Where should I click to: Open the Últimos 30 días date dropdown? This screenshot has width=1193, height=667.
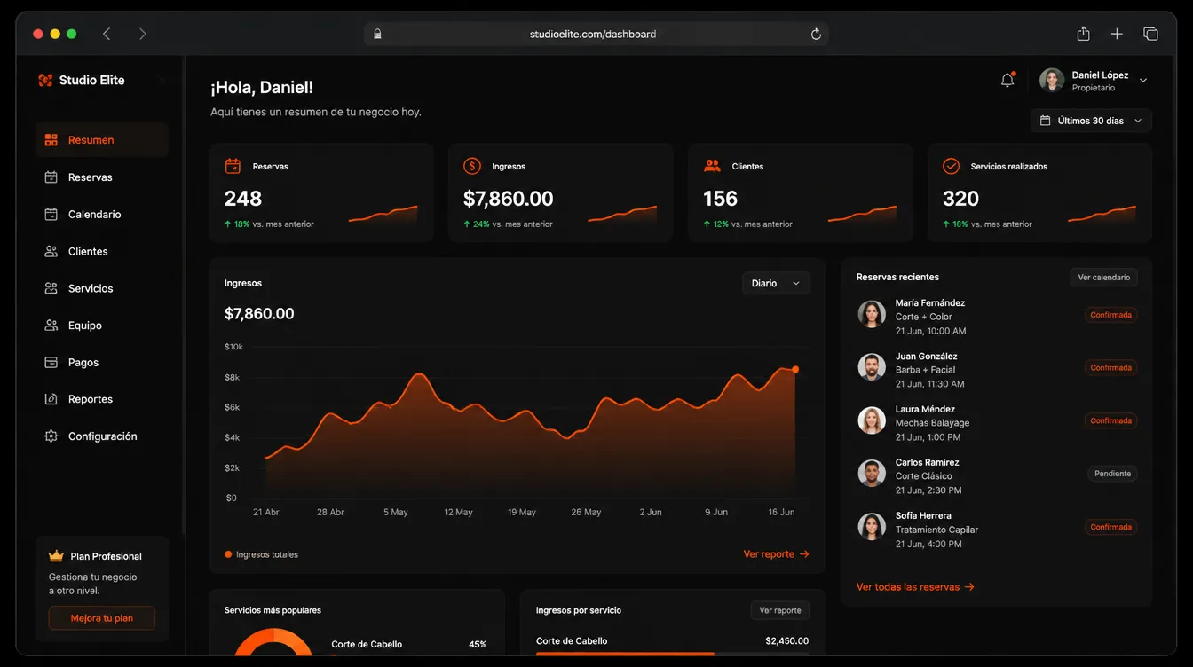[x=1091, y=121]
